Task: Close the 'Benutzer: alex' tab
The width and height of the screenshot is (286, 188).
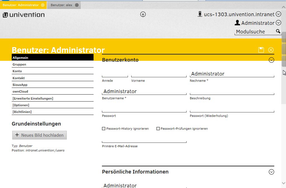Action: point(77,5)
